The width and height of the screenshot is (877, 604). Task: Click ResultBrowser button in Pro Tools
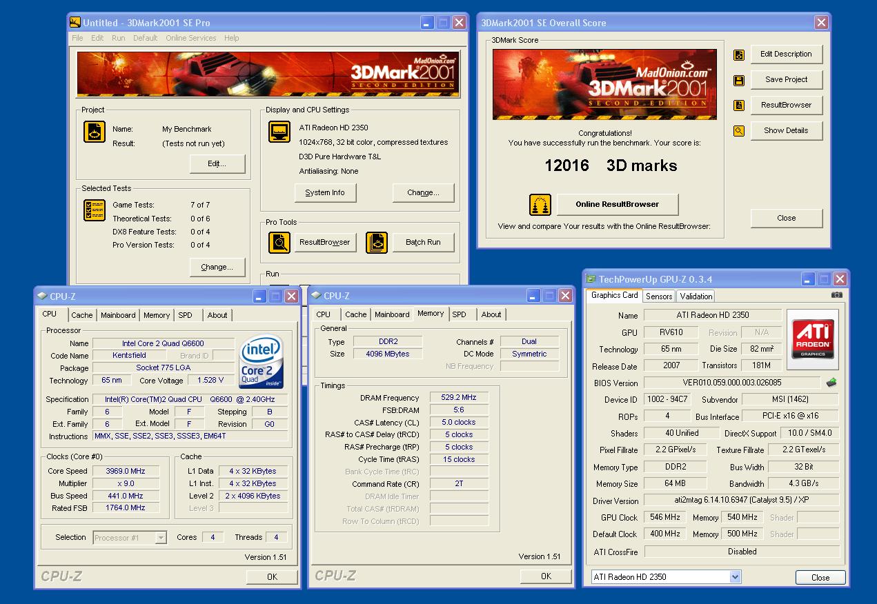[325, 243]
